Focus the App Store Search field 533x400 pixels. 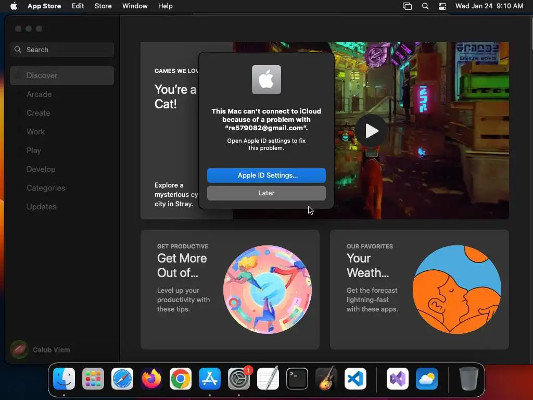click(x=62, y=49)
